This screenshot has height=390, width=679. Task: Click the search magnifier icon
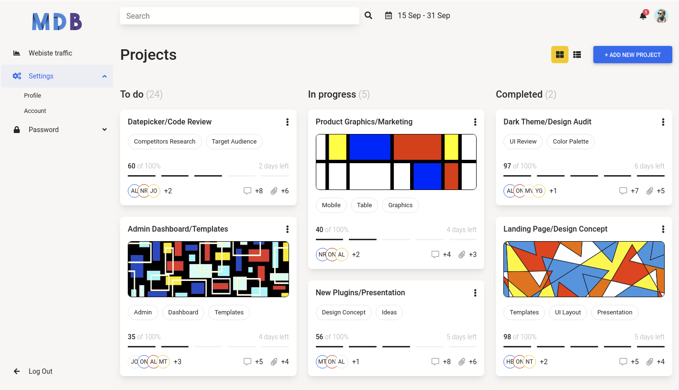(x=368, y=15)
